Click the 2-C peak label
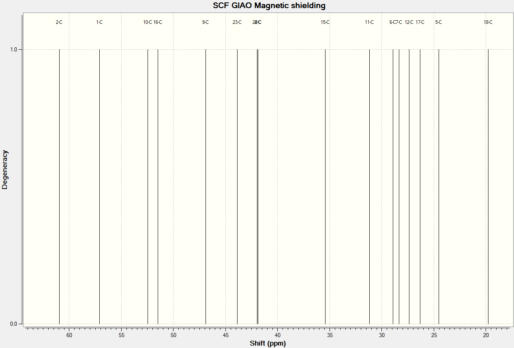514x348 pixels. point(59,22)
